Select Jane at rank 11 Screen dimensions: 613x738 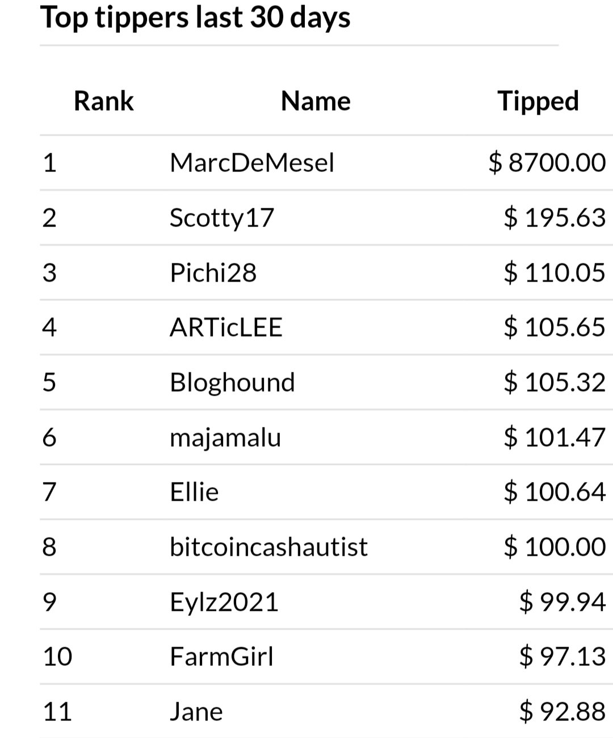pyautogui.click(x=196, y=712)
